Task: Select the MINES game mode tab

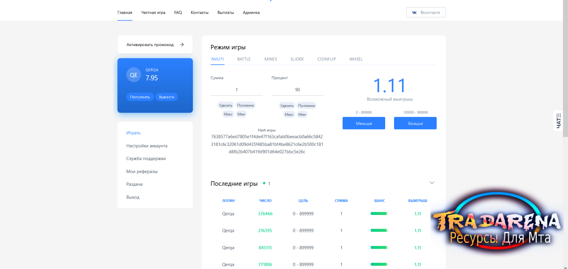Action: coord(271,59)
